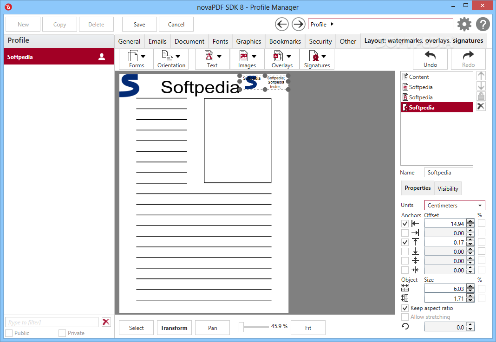
Task: Open the Overlays tool
Action: coord(282,59)
